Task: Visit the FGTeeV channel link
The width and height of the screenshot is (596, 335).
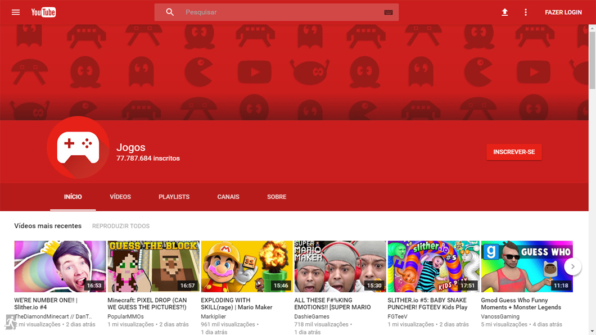Action: coord(397,316)
